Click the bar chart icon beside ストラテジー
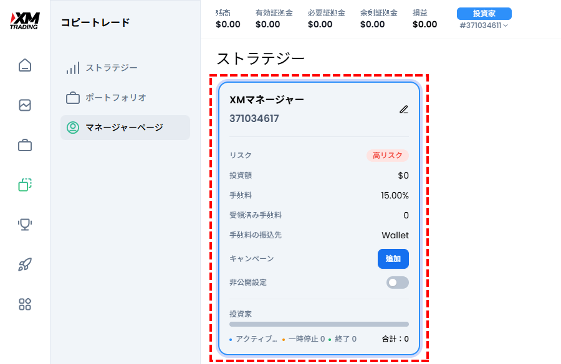 [x=73, y=68]
